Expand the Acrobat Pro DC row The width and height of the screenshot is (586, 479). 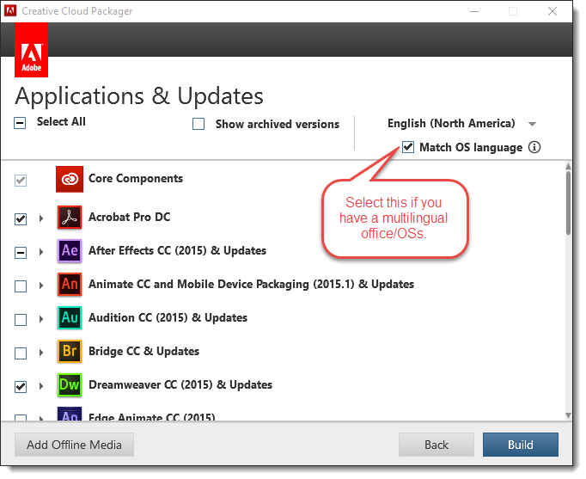41,218
